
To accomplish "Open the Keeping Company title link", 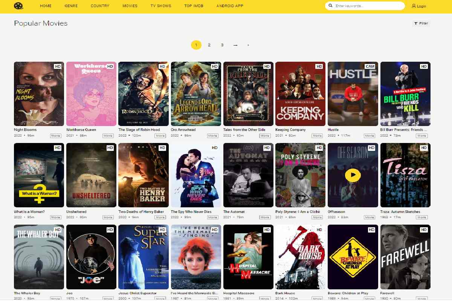I will pos(290,130).
